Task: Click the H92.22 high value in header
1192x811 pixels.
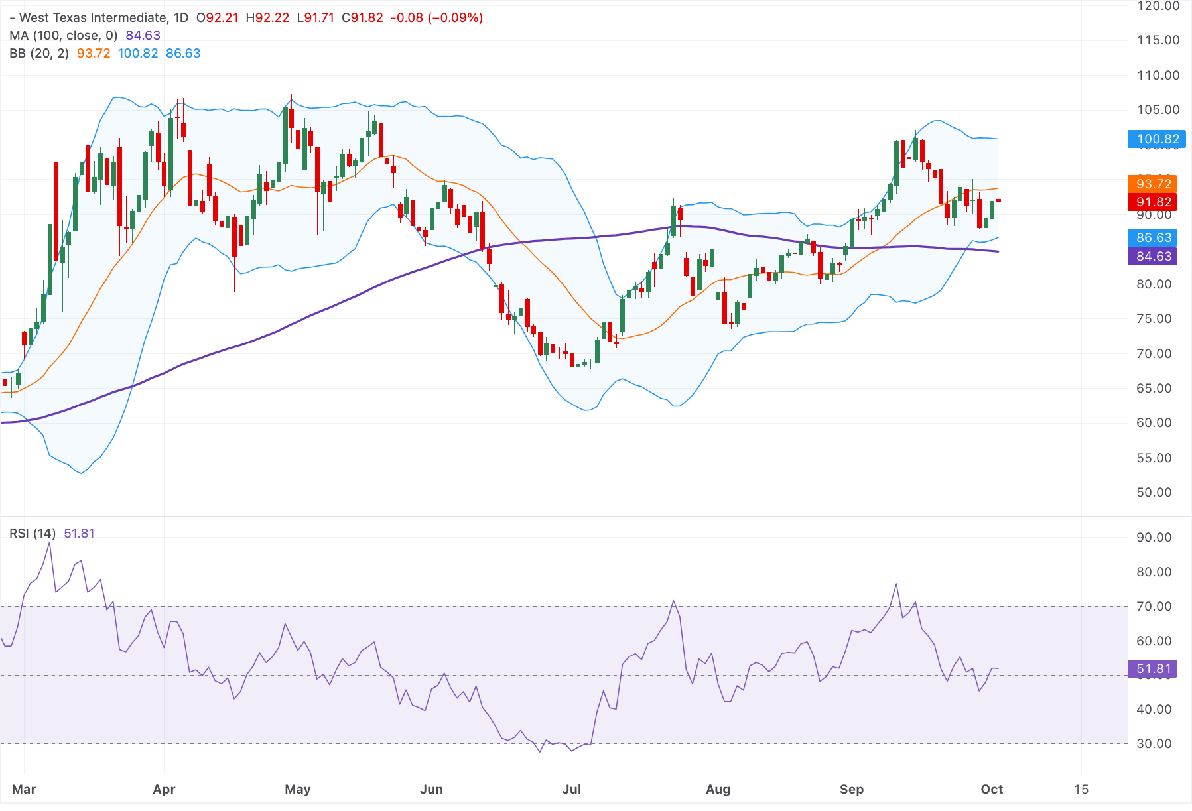Action: point(267,17)
